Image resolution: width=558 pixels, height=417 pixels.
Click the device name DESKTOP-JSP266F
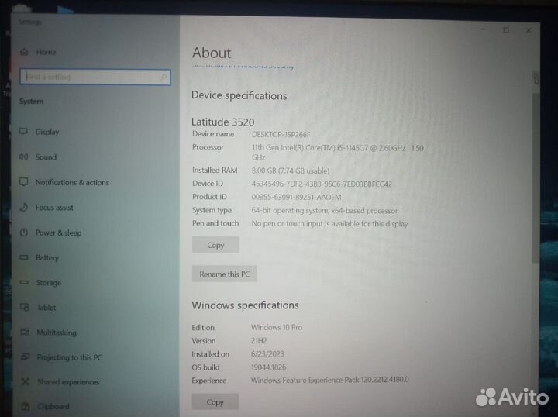tap(281, 135)
